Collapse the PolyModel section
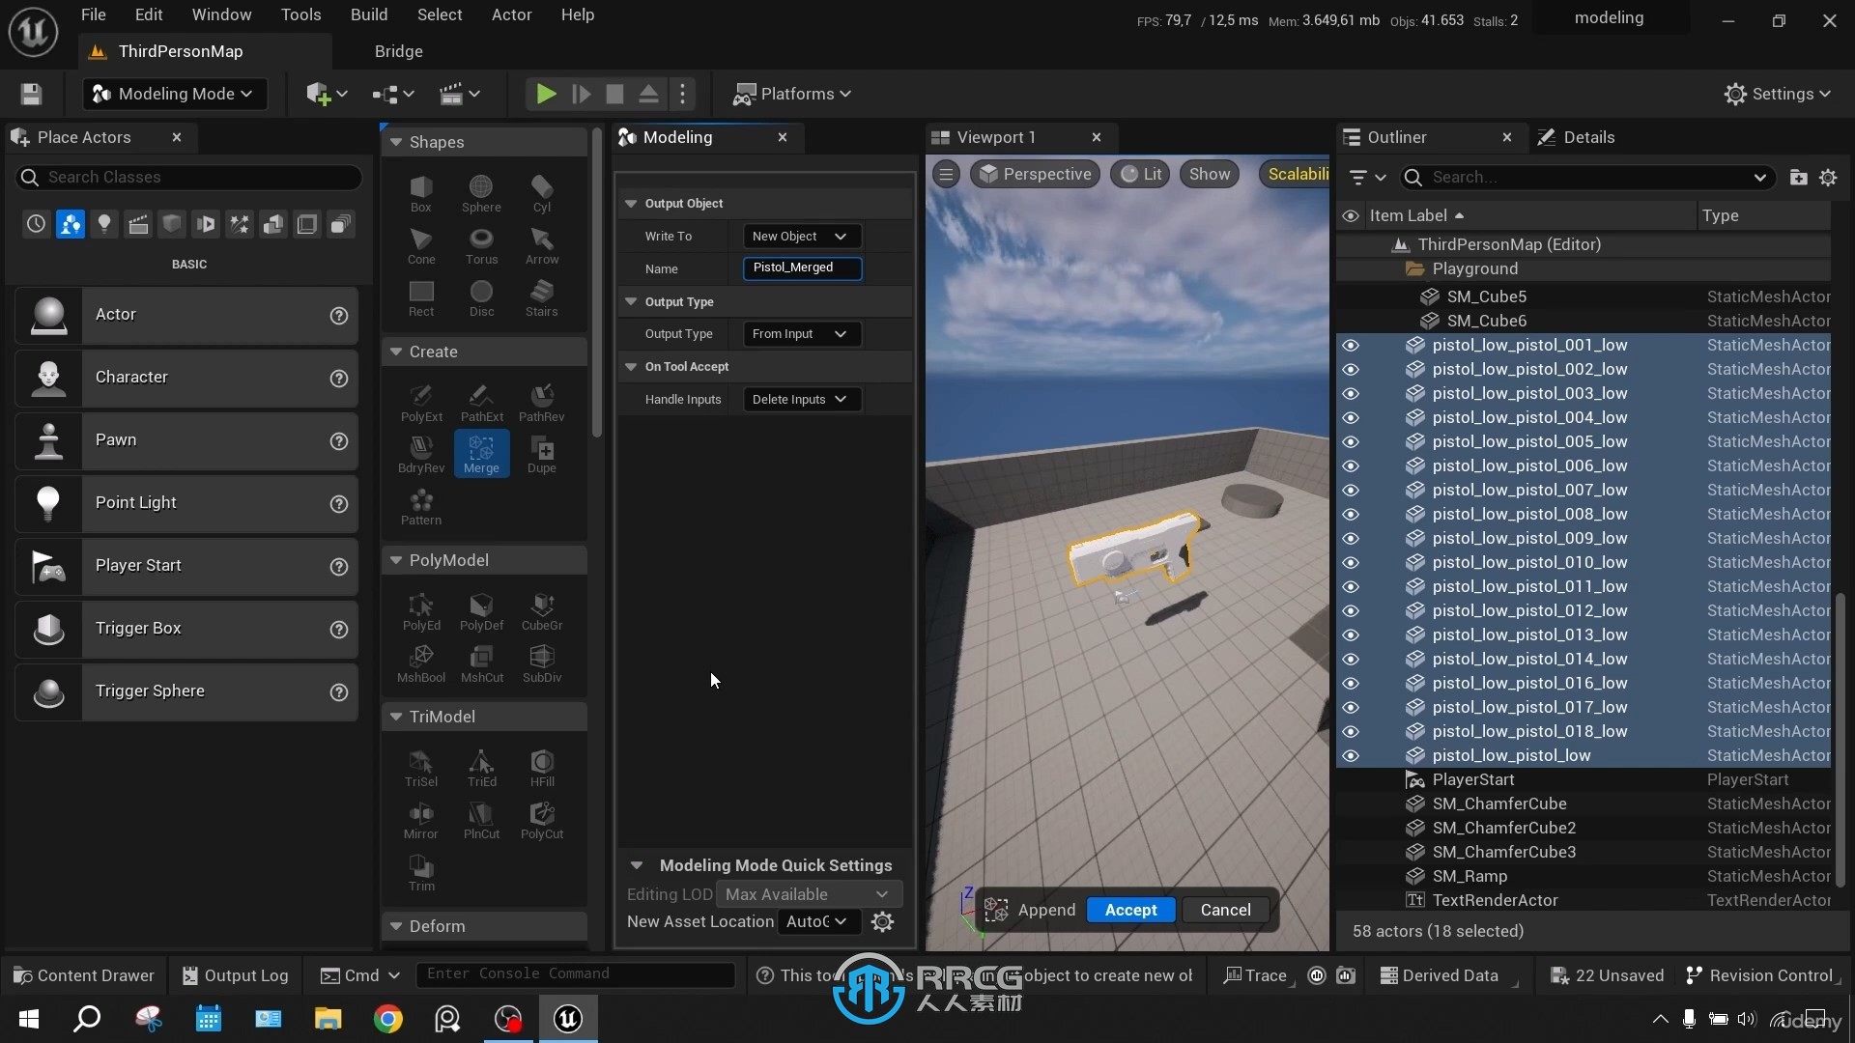Viewport: 1855px width, 1043px height. click(x=395, y=560)
